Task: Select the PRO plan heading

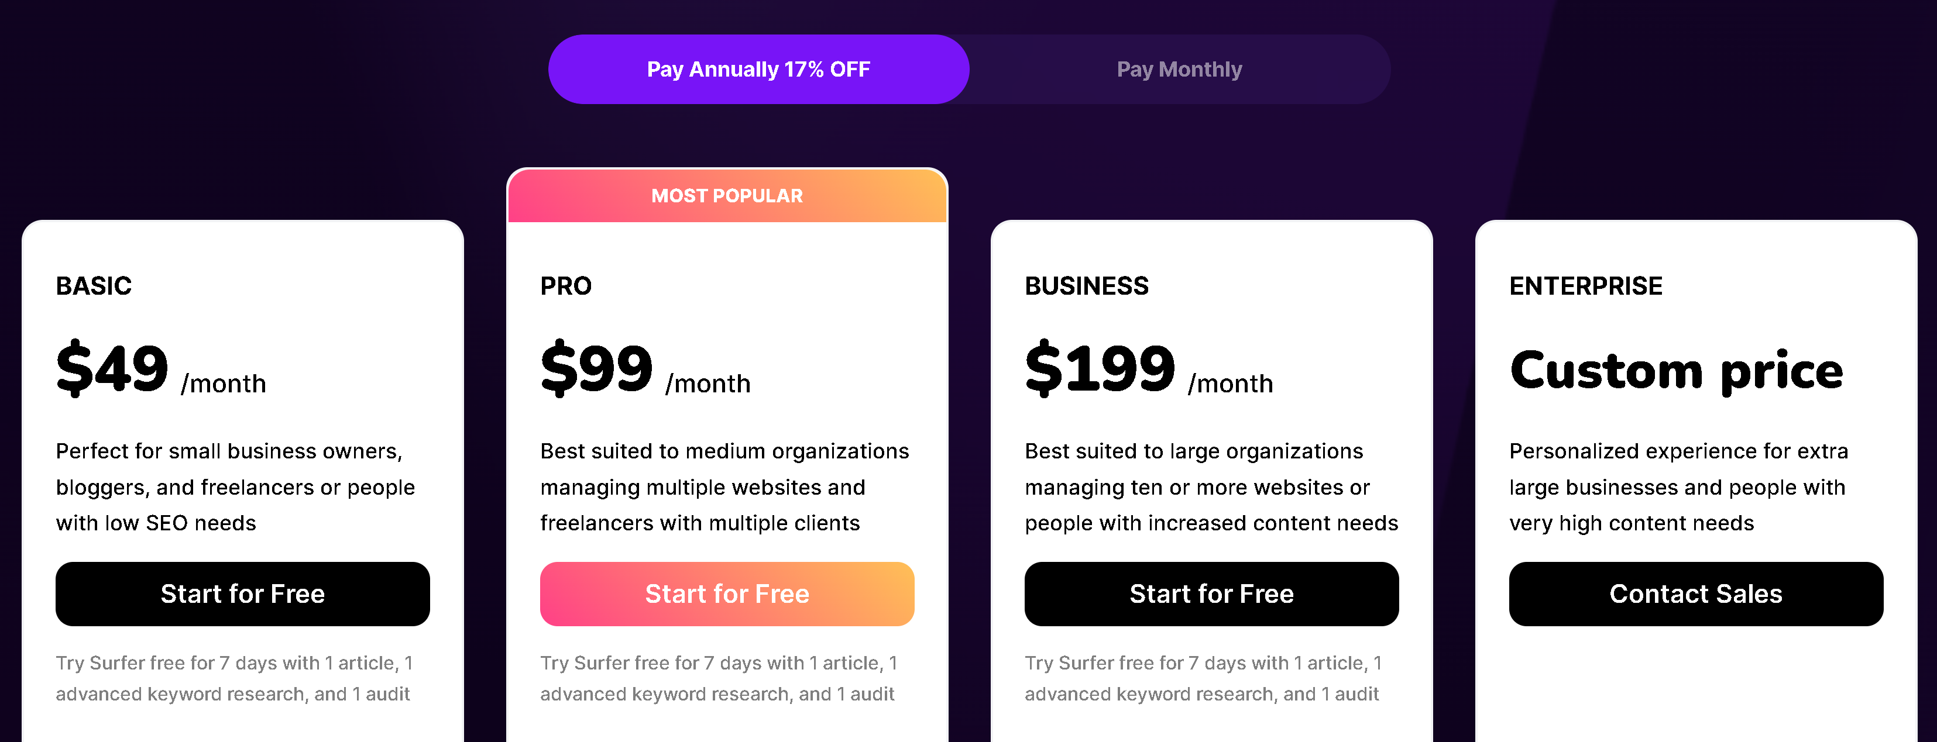Action: click(x=566, y=286)
